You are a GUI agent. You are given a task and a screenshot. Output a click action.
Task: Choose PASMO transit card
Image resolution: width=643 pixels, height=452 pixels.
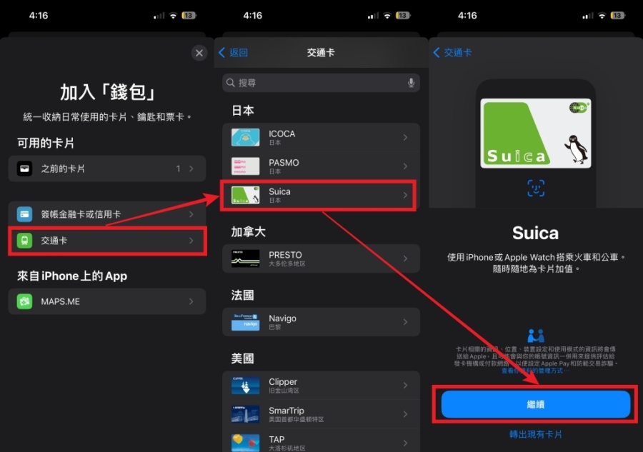click(x=321, y=166)
